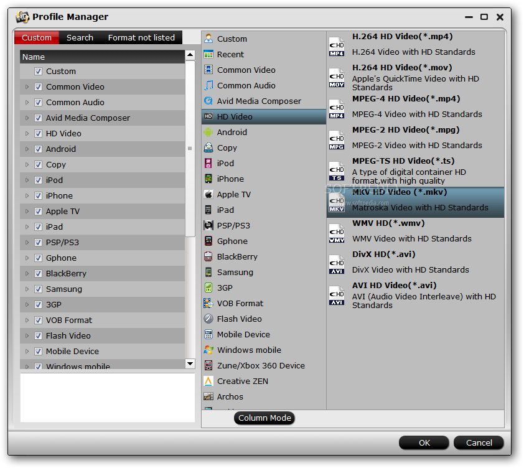The image size is (524, 468).
Task: Click the iPhone icon in middle list
Action: pyautogui.click(x=208, y=179)
